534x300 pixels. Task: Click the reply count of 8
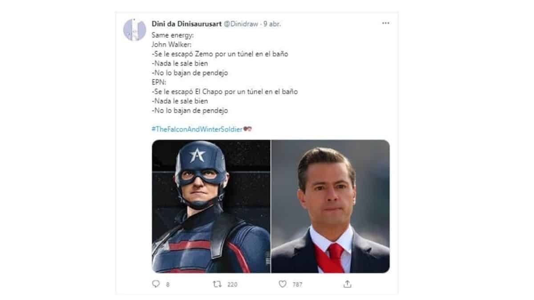click(168, 284)
